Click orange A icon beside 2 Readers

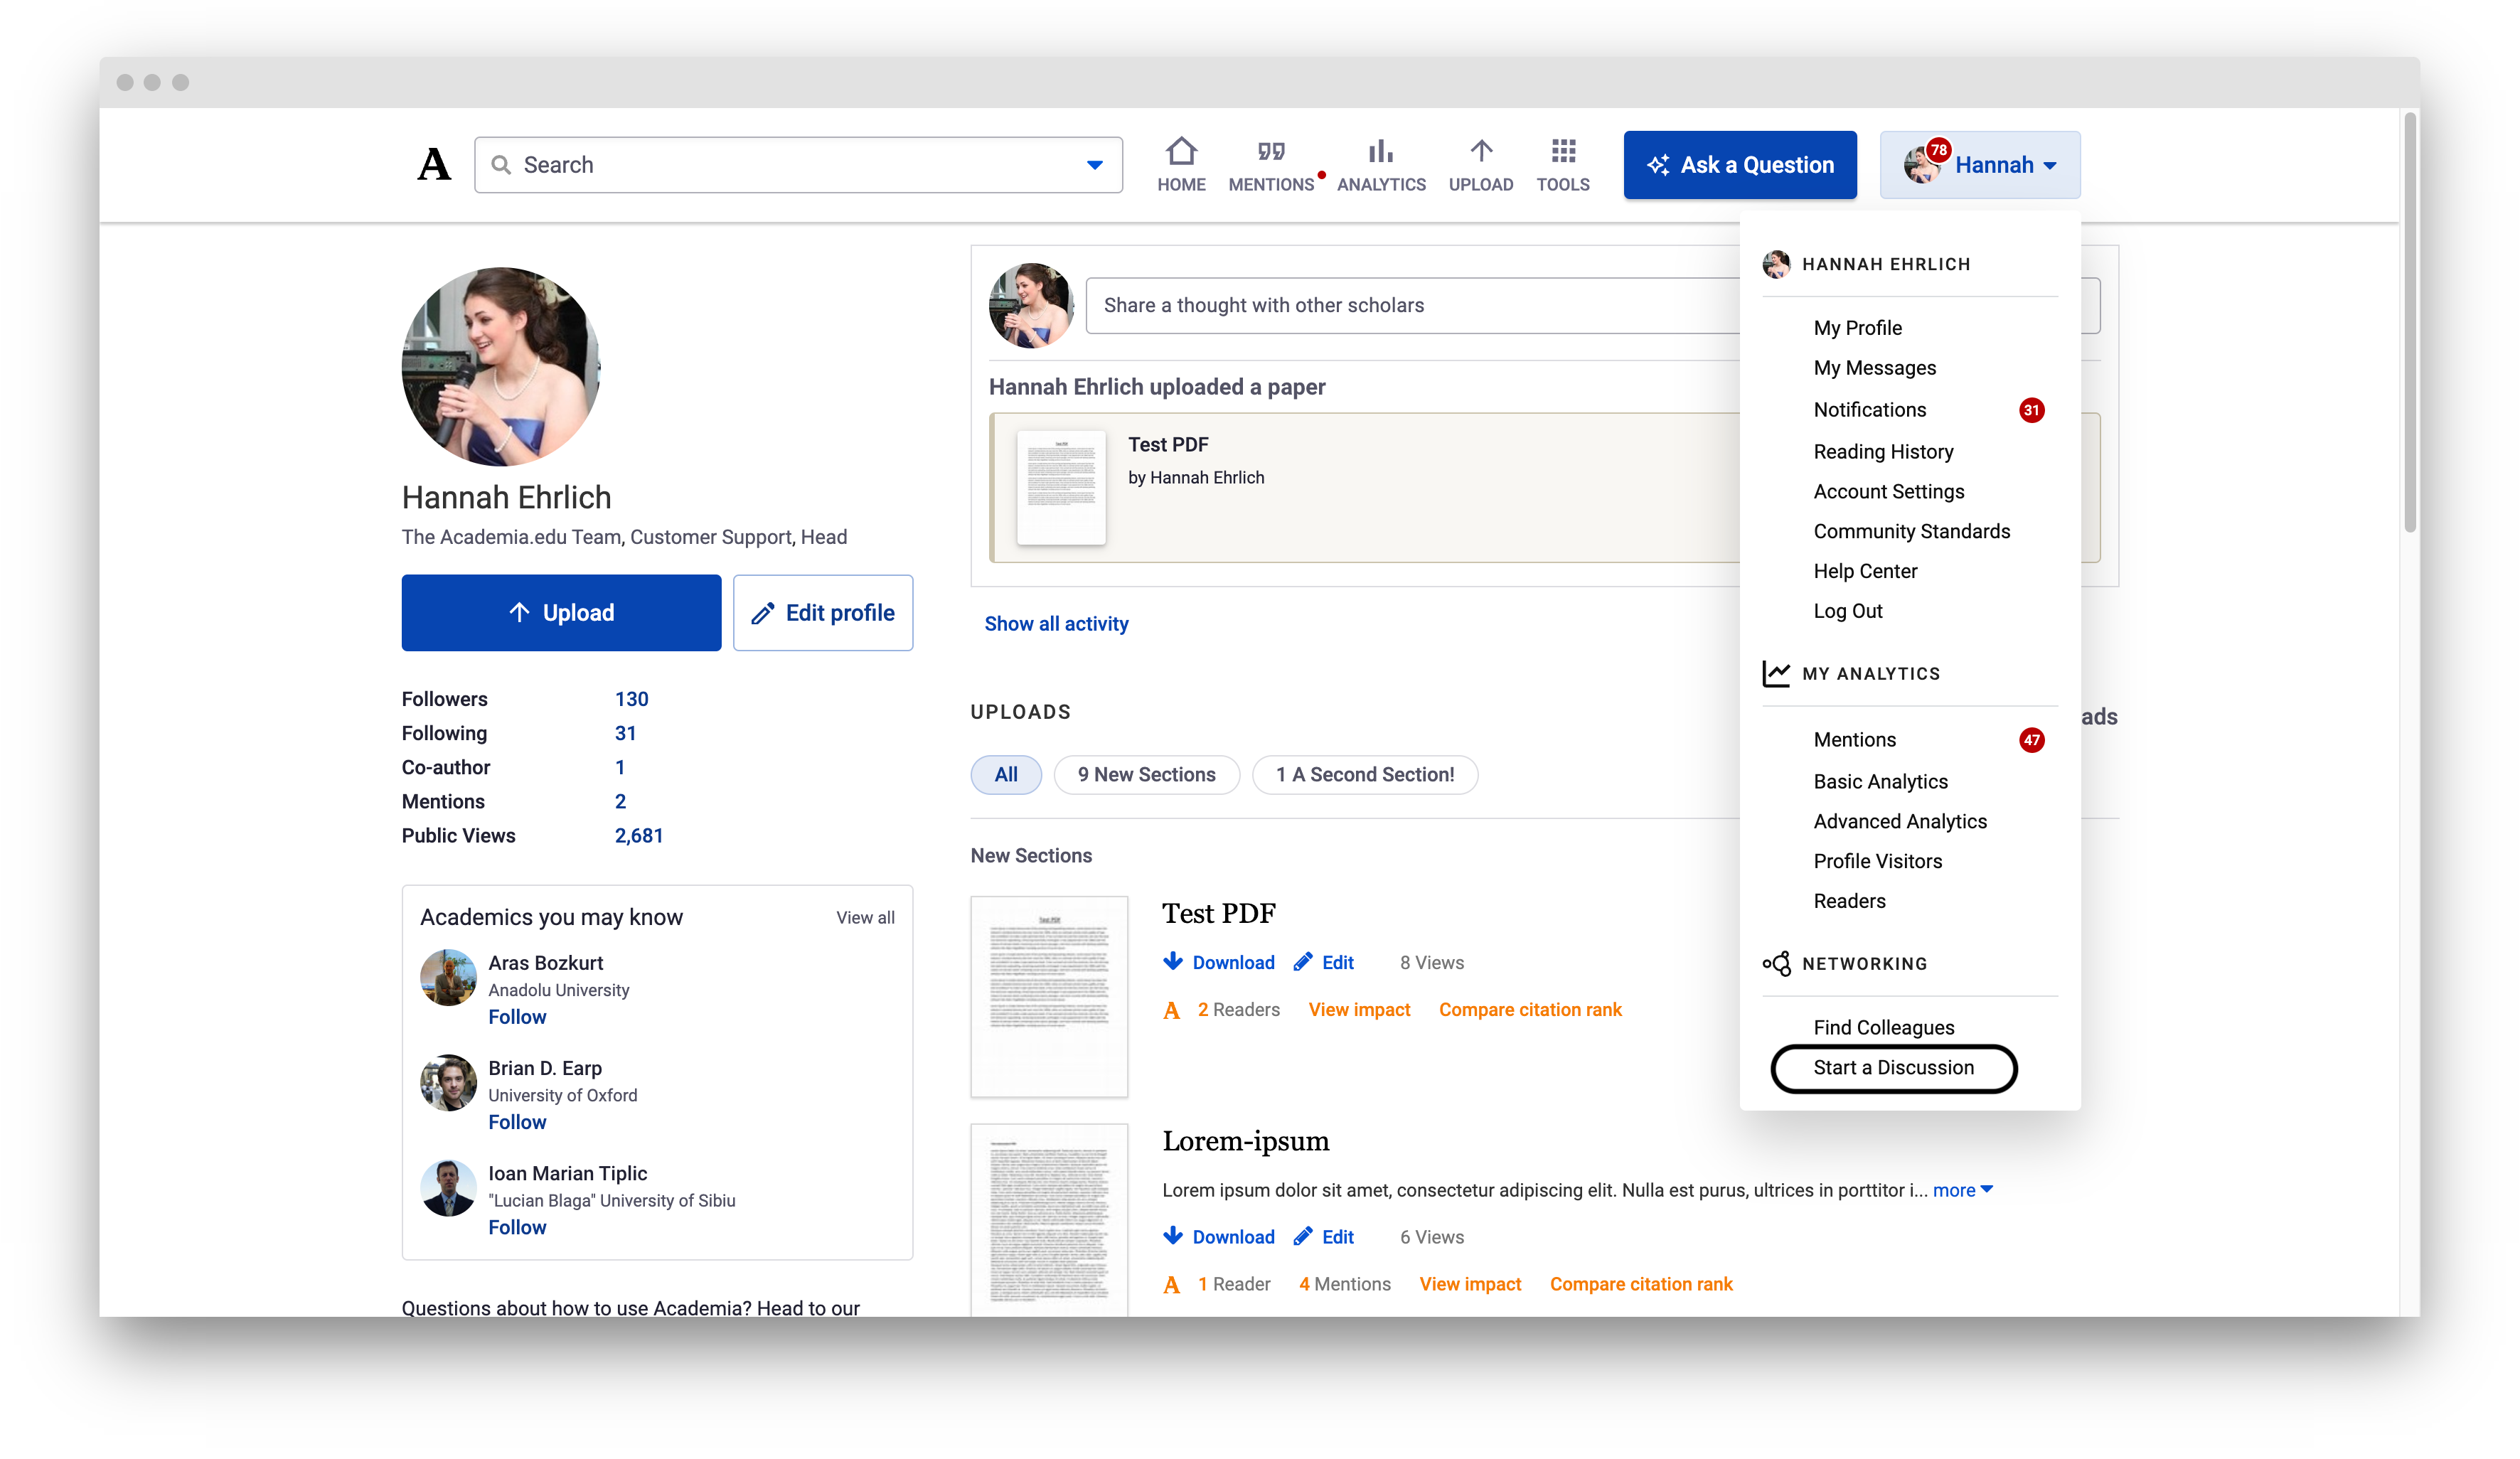coord(1172,1010)
